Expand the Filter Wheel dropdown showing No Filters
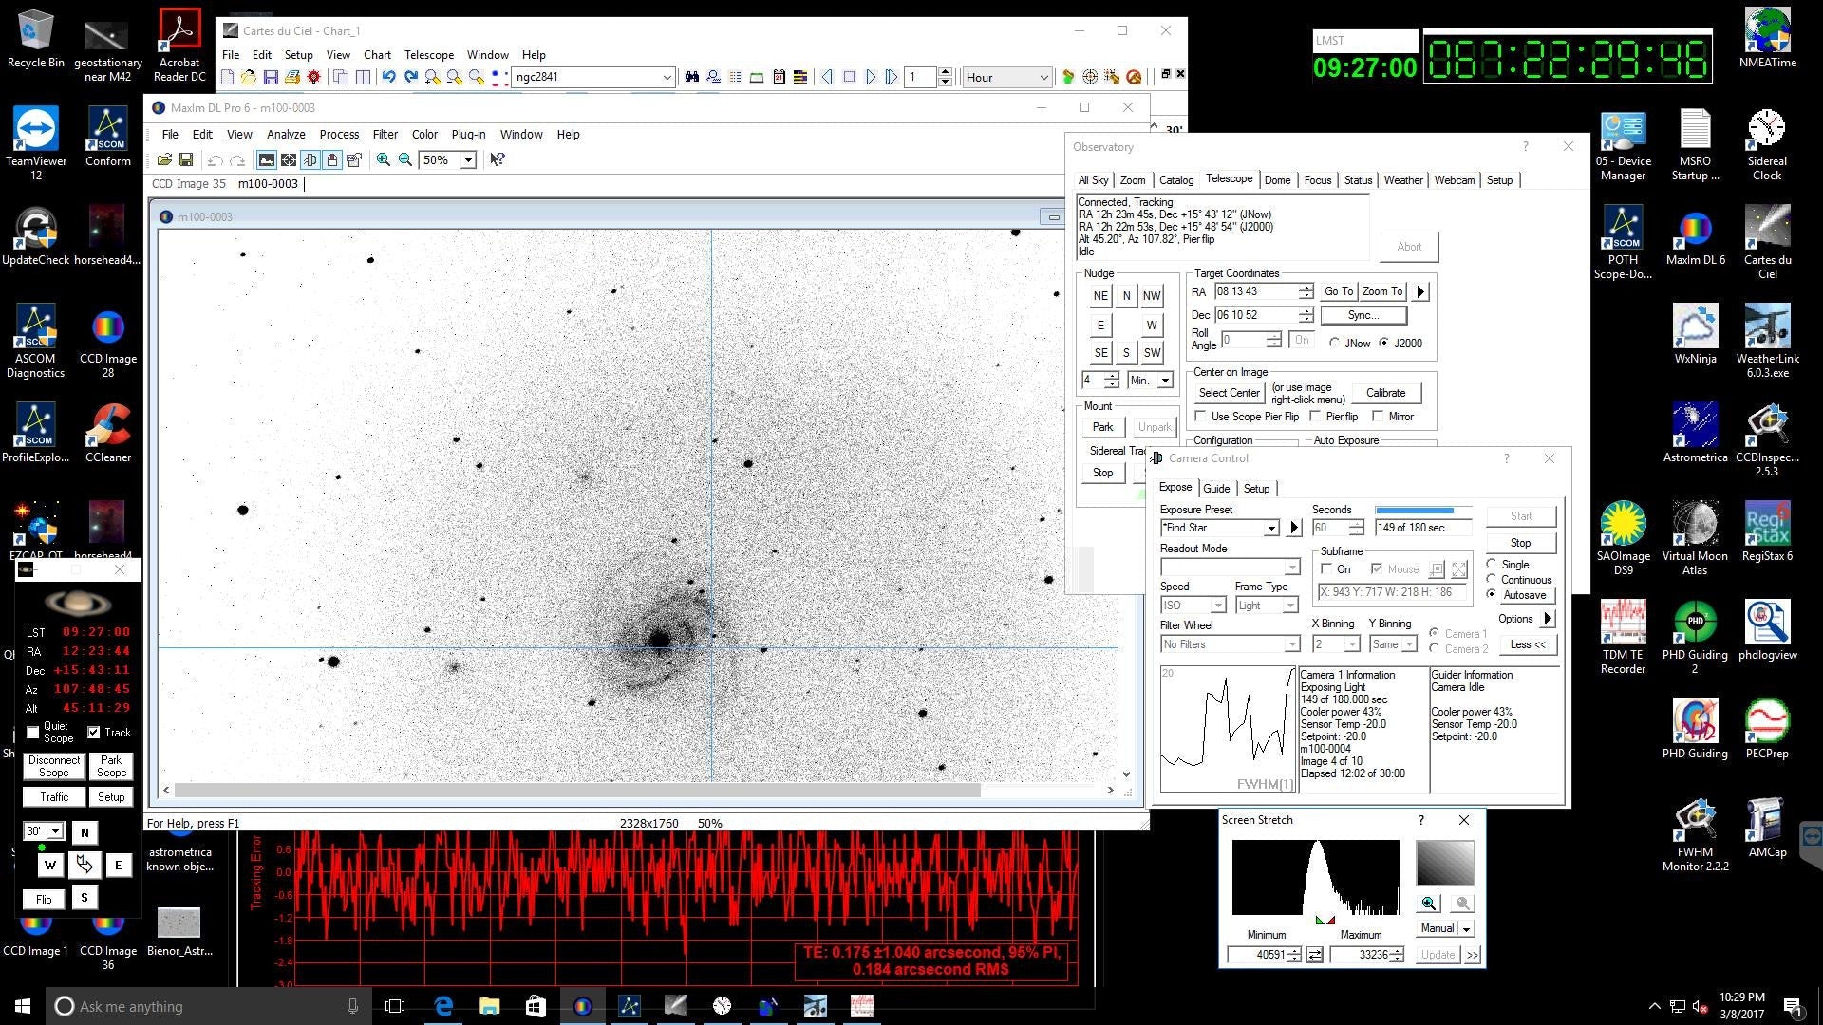The height and width of the screenshot is (1025, 1823). 1292,644
